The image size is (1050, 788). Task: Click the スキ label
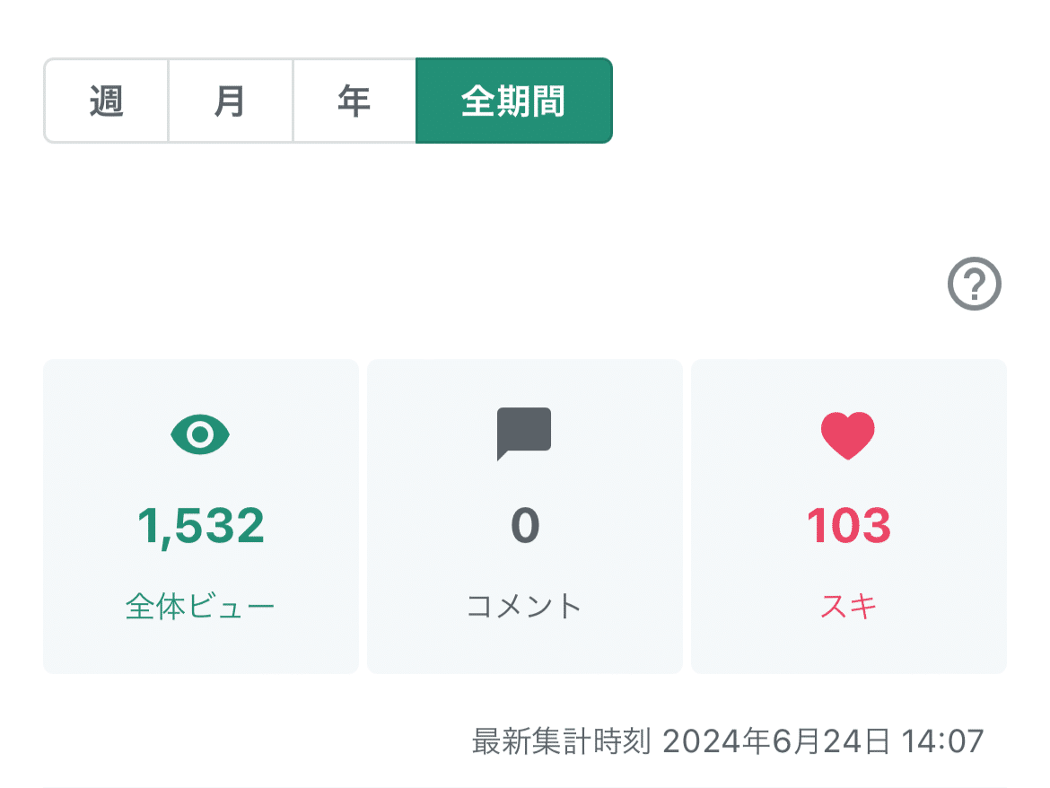coord(848,607)
